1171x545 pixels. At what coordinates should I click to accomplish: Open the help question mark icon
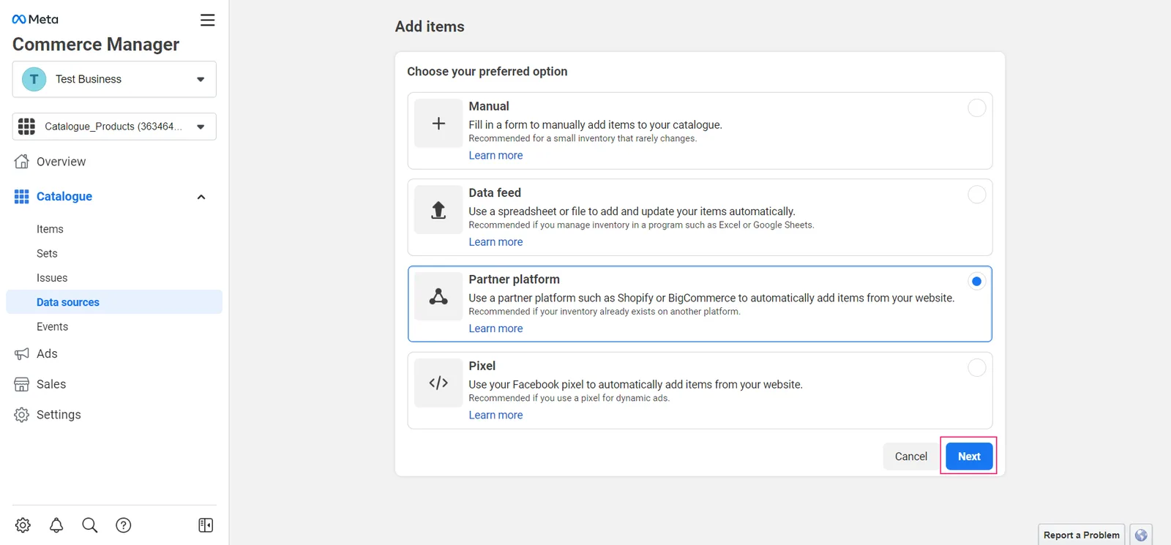pos(124,525)
